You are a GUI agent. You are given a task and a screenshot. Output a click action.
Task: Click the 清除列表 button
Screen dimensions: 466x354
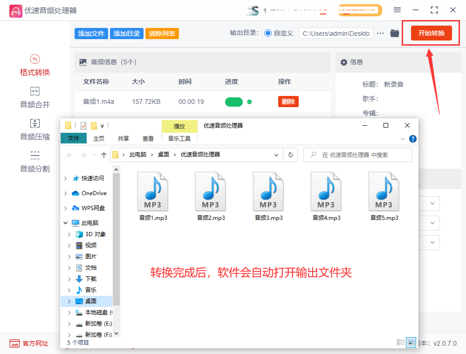click(x=162, y=34)
